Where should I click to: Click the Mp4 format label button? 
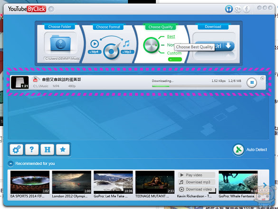[x=95, y=52]
